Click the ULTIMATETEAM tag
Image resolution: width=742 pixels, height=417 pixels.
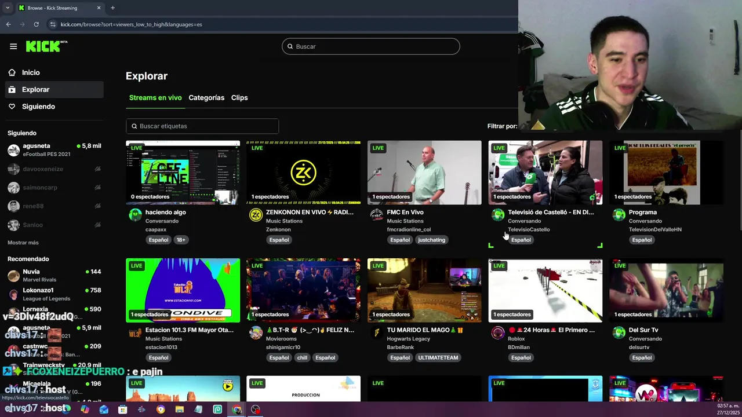pos(438,357)
